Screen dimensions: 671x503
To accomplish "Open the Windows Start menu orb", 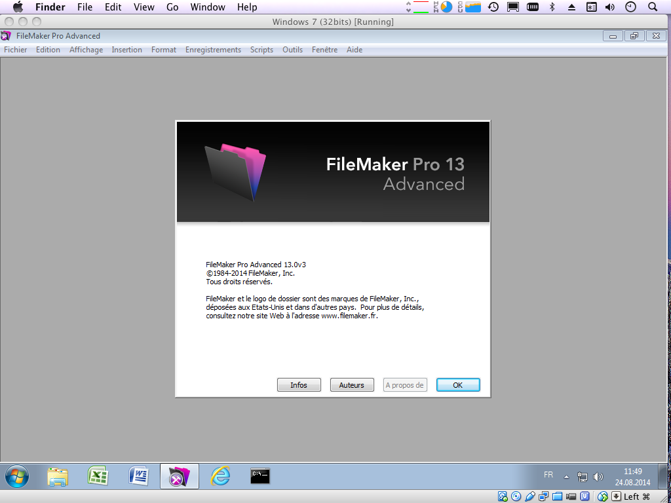I will coord(16,476).
